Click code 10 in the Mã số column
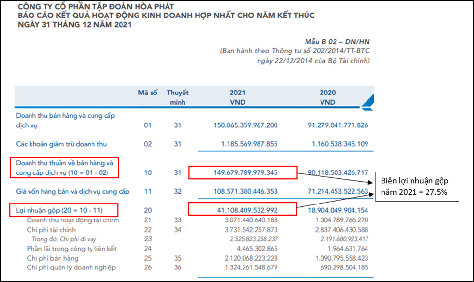 (148, 173)
